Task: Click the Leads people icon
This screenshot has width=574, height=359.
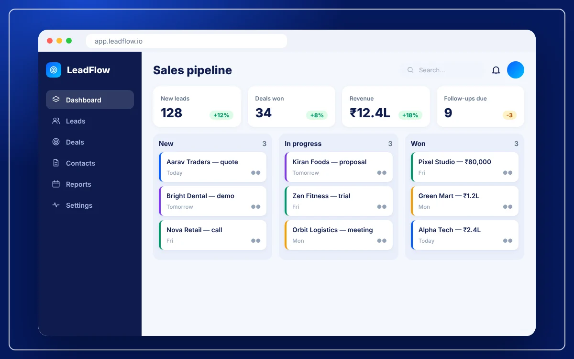Action: point(56,121)
